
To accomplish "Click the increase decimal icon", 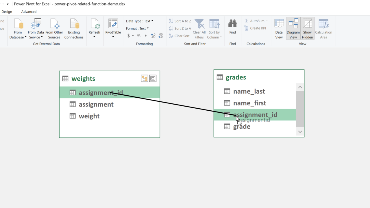I will pyautogui.click(x=153, y=36).
